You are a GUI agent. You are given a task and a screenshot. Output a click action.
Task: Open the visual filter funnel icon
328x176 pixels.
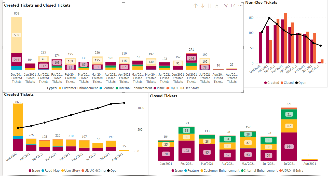pyautogui.click(x=226, y=6)
